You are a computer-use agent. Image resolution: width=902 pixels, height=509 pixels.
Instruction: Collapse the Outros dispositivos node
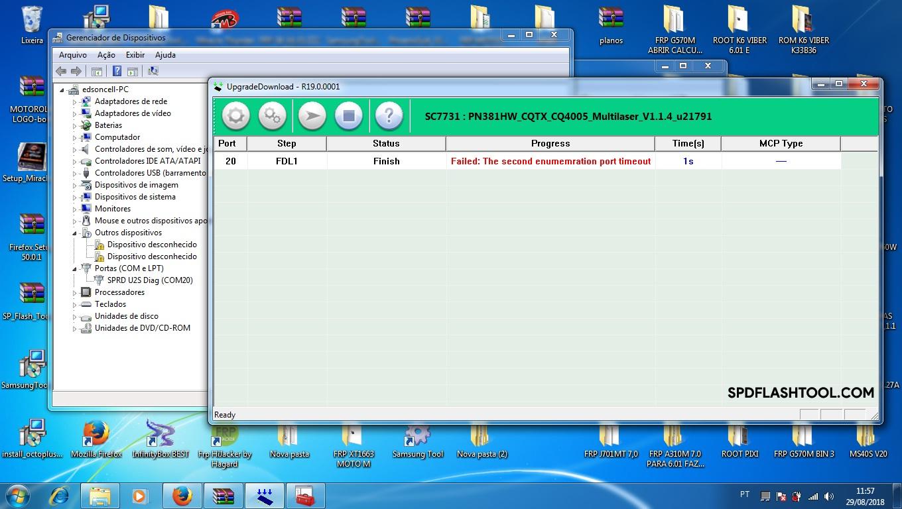coord(75,233)
